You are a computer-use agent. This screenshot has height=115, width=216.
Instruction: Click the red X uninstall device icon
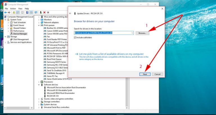click(44, 13)
